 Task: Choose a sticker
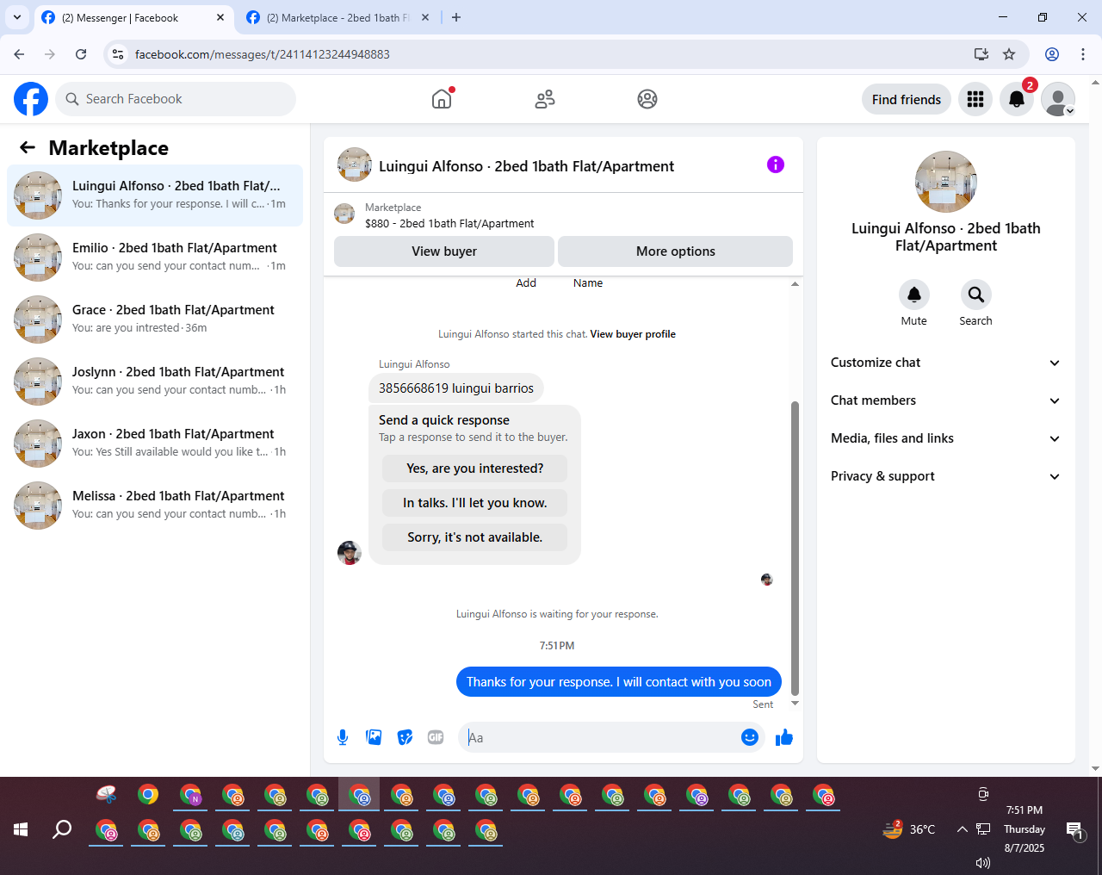(405, 737)
